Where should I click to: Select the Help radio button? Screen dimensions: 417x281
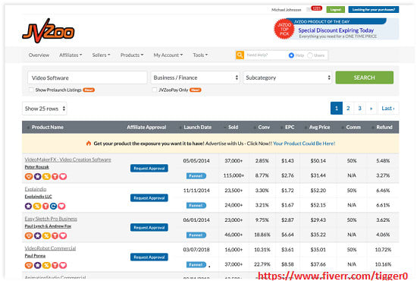[291, 55]
